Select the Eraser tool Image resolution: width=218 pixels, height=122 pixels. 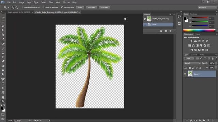[3, 61]
